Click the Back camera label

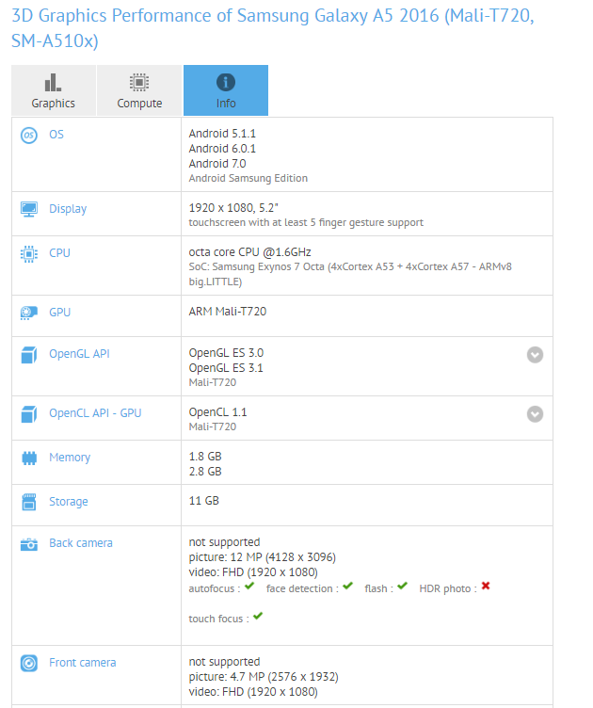[81, 542]
